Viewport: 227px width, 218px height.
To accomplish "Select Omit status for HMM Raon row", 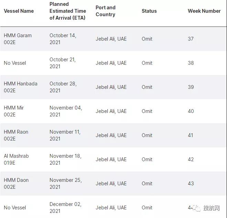I will 147,135.
